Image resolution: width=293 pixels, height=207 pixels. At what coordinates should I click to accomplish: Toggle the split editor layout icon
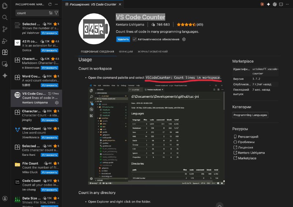281,4
